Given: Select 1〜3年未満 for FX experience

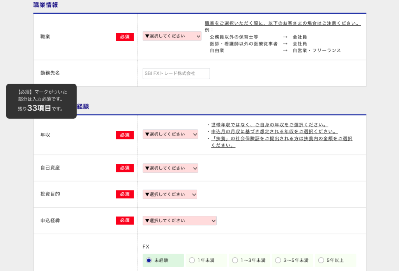Looking at the screenshot, I should click(x=235, y=260).
